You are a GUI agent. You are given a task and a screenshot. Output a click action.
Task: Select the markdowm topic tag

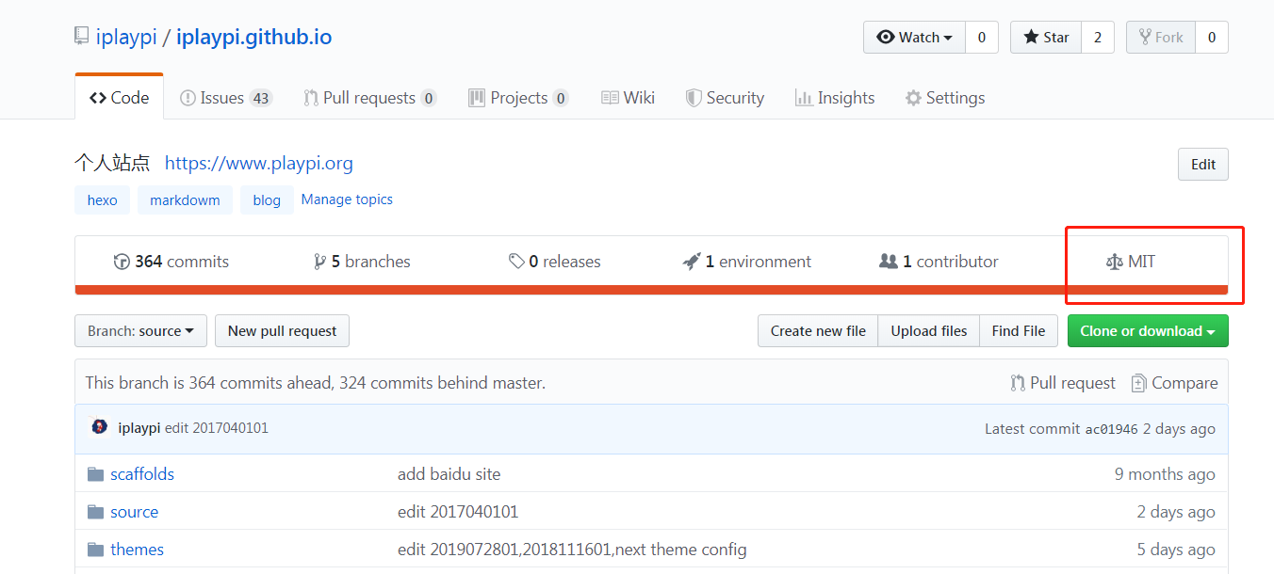click(185, 199)
